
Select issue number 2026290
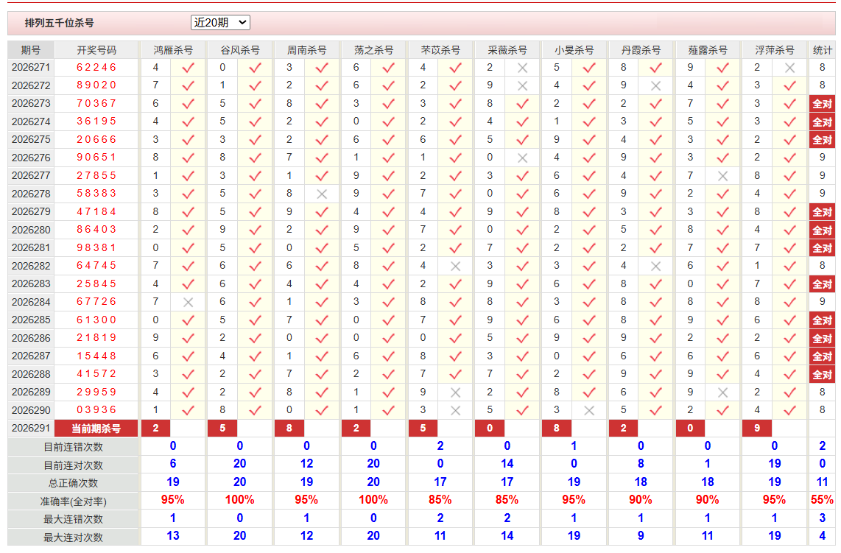[31, 410]
